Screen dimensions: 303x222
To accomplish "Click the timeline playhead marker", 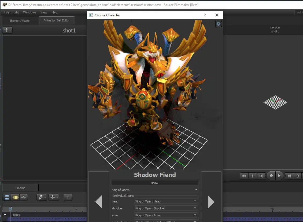I will [x=10, y=209].
